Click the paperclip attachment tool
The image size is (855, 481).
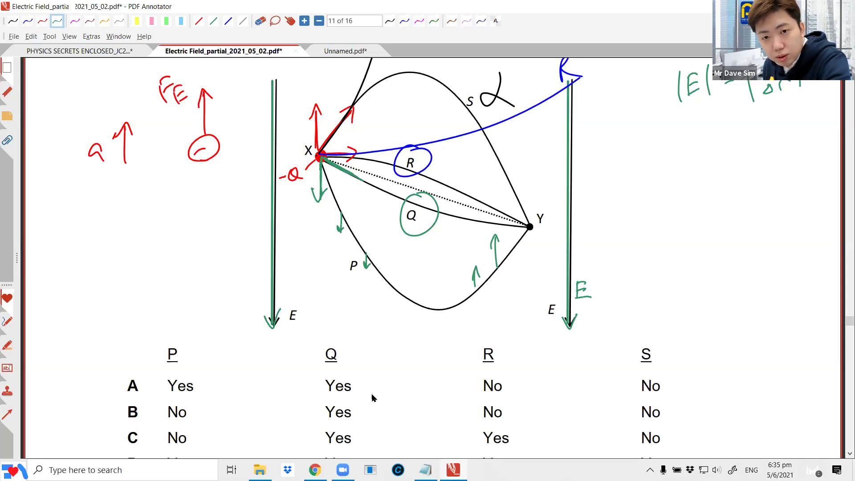(7, 140)
